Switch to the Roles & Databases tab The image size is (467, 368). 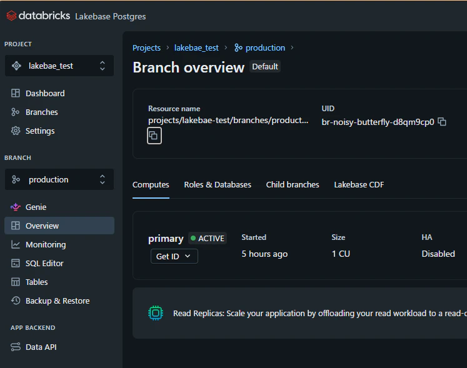point(218,184)
